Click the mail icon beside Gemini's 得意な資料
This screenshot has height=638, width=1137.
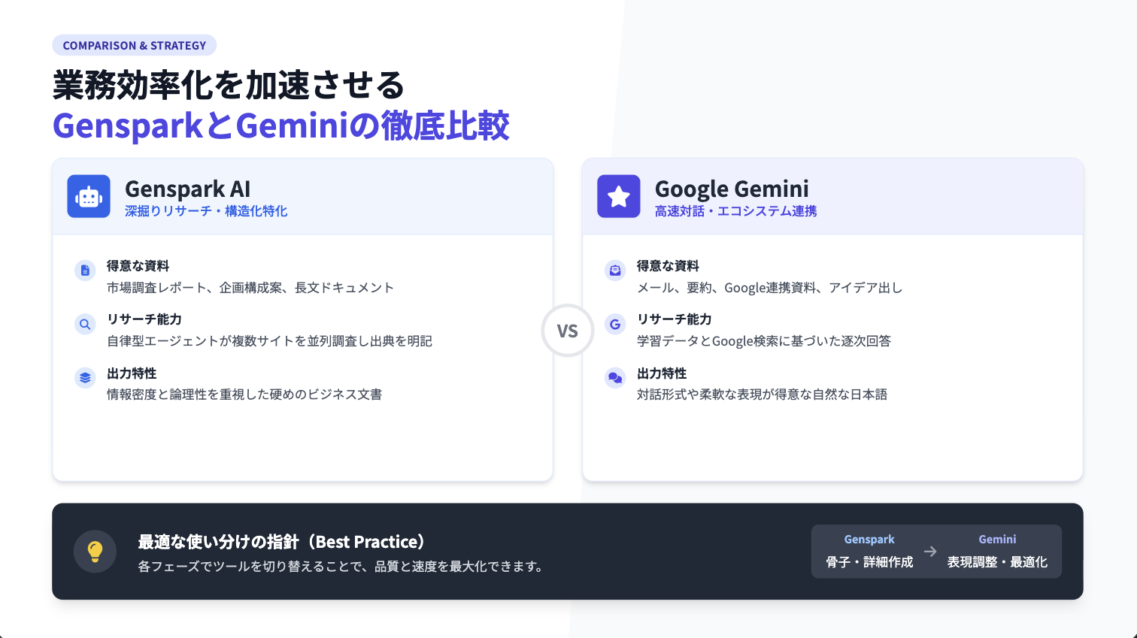(615, 270)
